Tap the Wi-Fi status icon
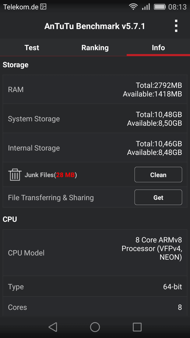 coord(133,7)
